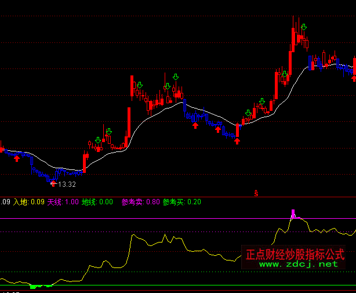Select the 参考卖 0.80 indicator label
The height and width of the screenshot is (293, 356).
(140, 202)
